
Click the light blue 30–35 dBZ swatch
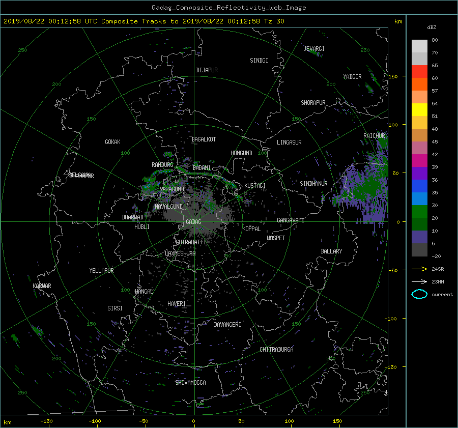419,199
